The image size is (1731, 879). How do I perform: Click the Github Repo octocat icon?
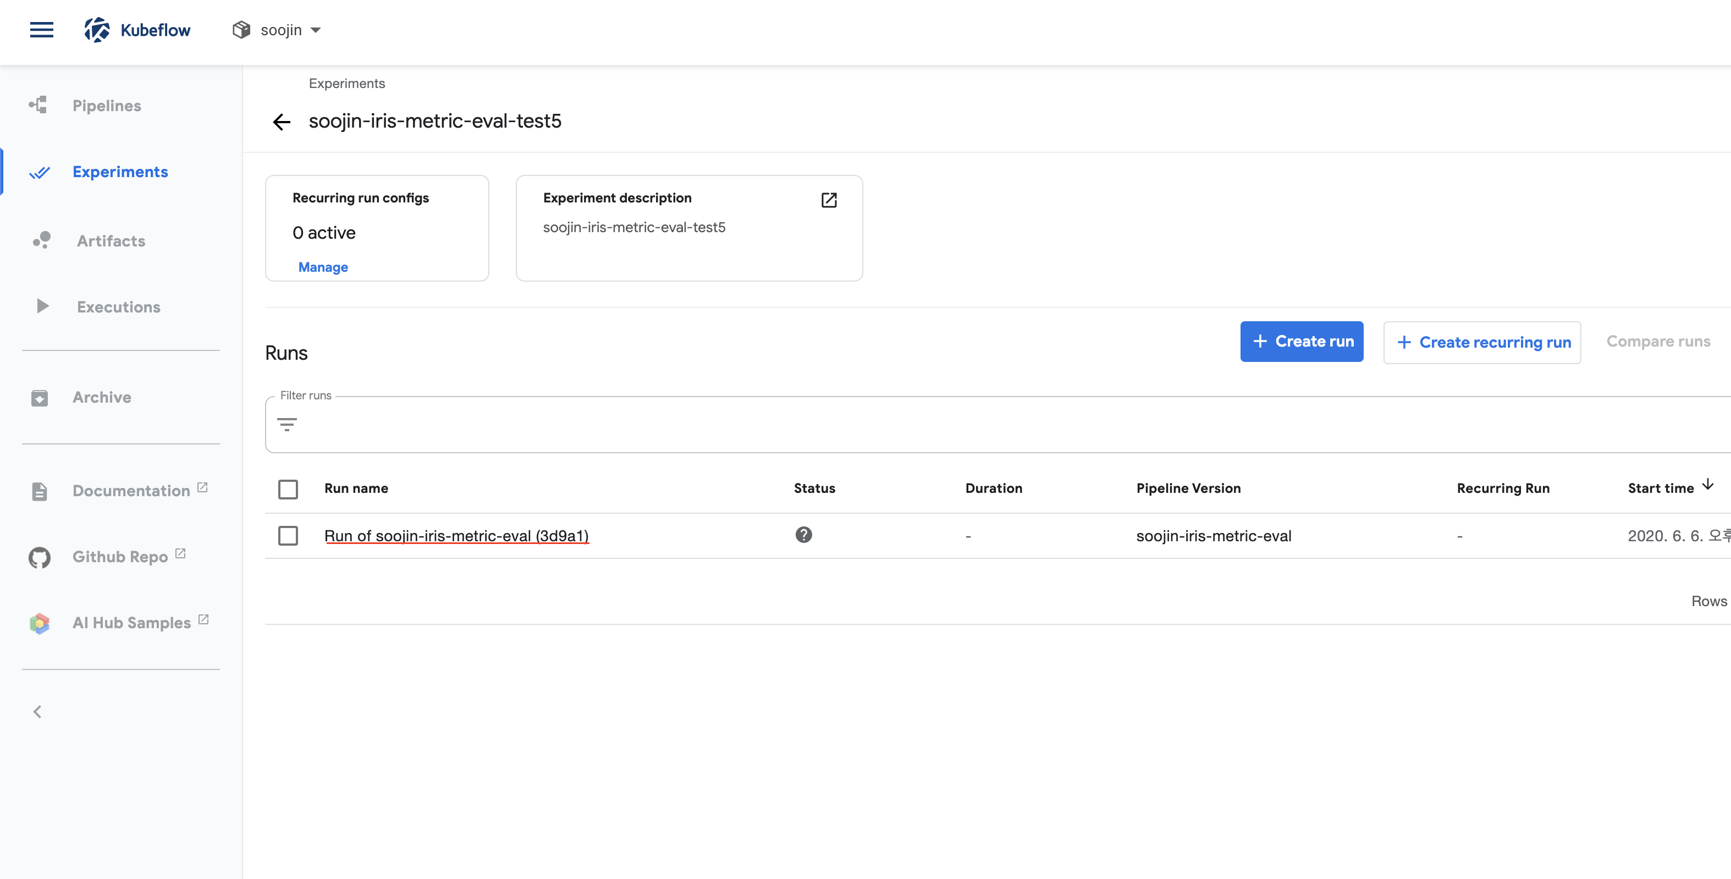pos(39,557)
